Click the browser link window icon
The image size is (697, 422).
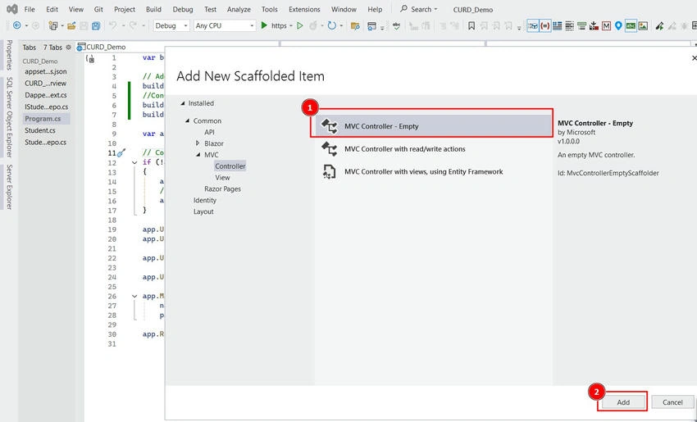[371, 25]
